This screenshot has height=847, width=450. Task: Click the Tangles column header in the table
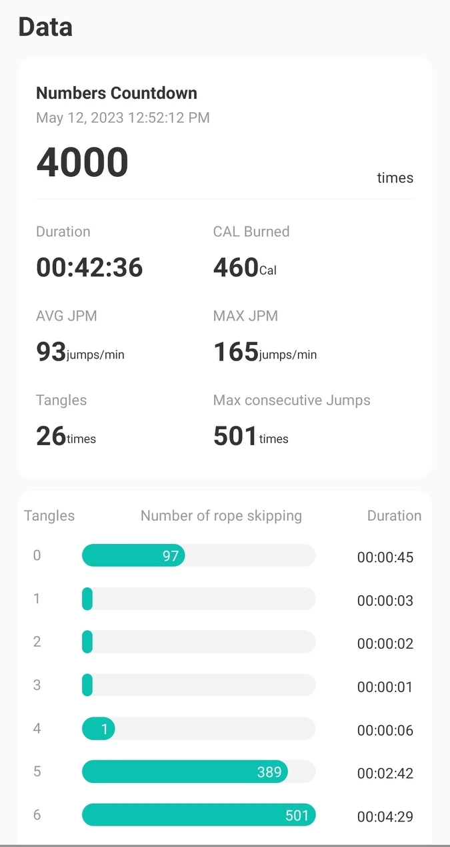(x=49, y=516)
